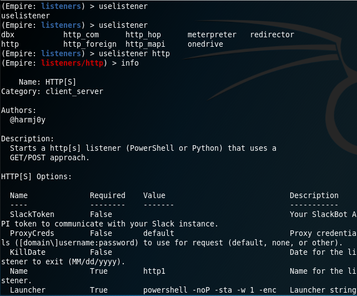The image size is (357, 296).
Task: Click the 'dbx' listener name
Action: [8, 34]
